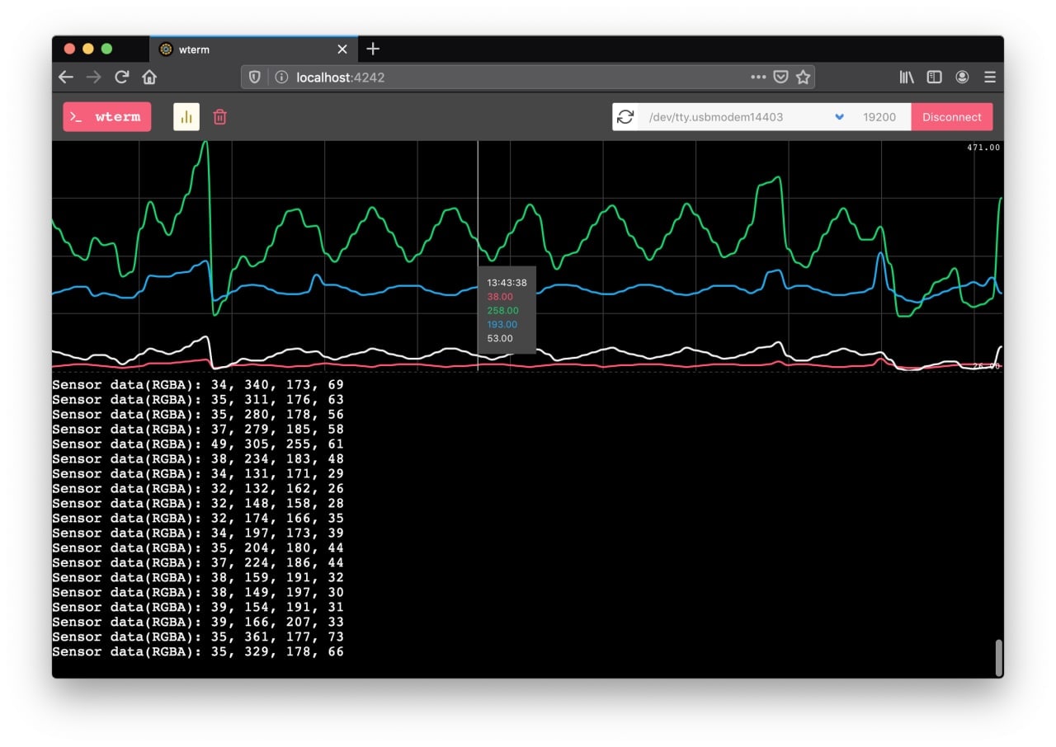
Task: Select the wterm browser tab
Action: point(253,49)
